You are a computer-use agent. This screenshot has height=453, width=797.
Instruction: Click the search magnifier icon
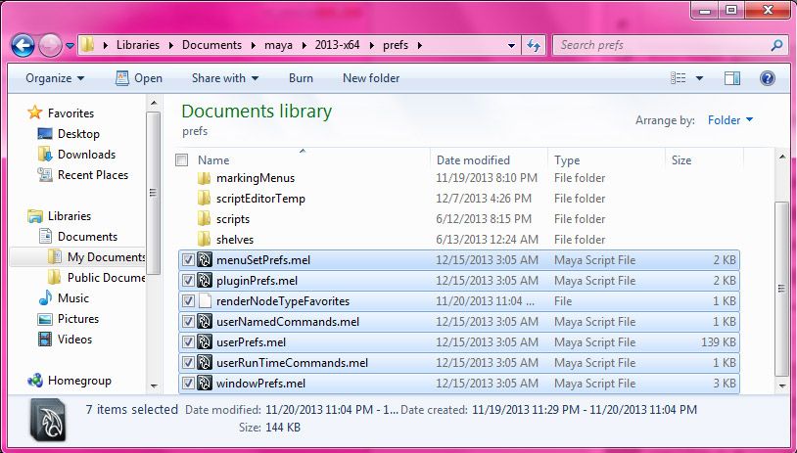coord(776,45)
